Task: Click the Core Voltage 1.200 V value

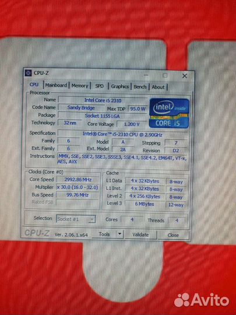Action: (x=132, y=124)
